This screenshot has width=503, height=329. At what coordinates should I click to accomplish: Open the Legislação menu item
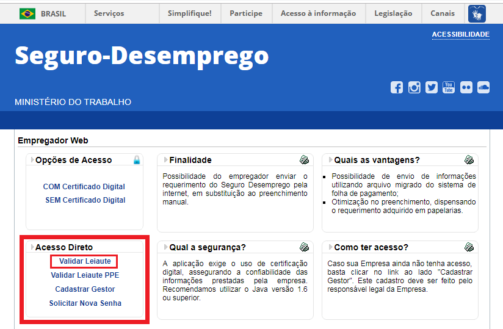(393, 13)
